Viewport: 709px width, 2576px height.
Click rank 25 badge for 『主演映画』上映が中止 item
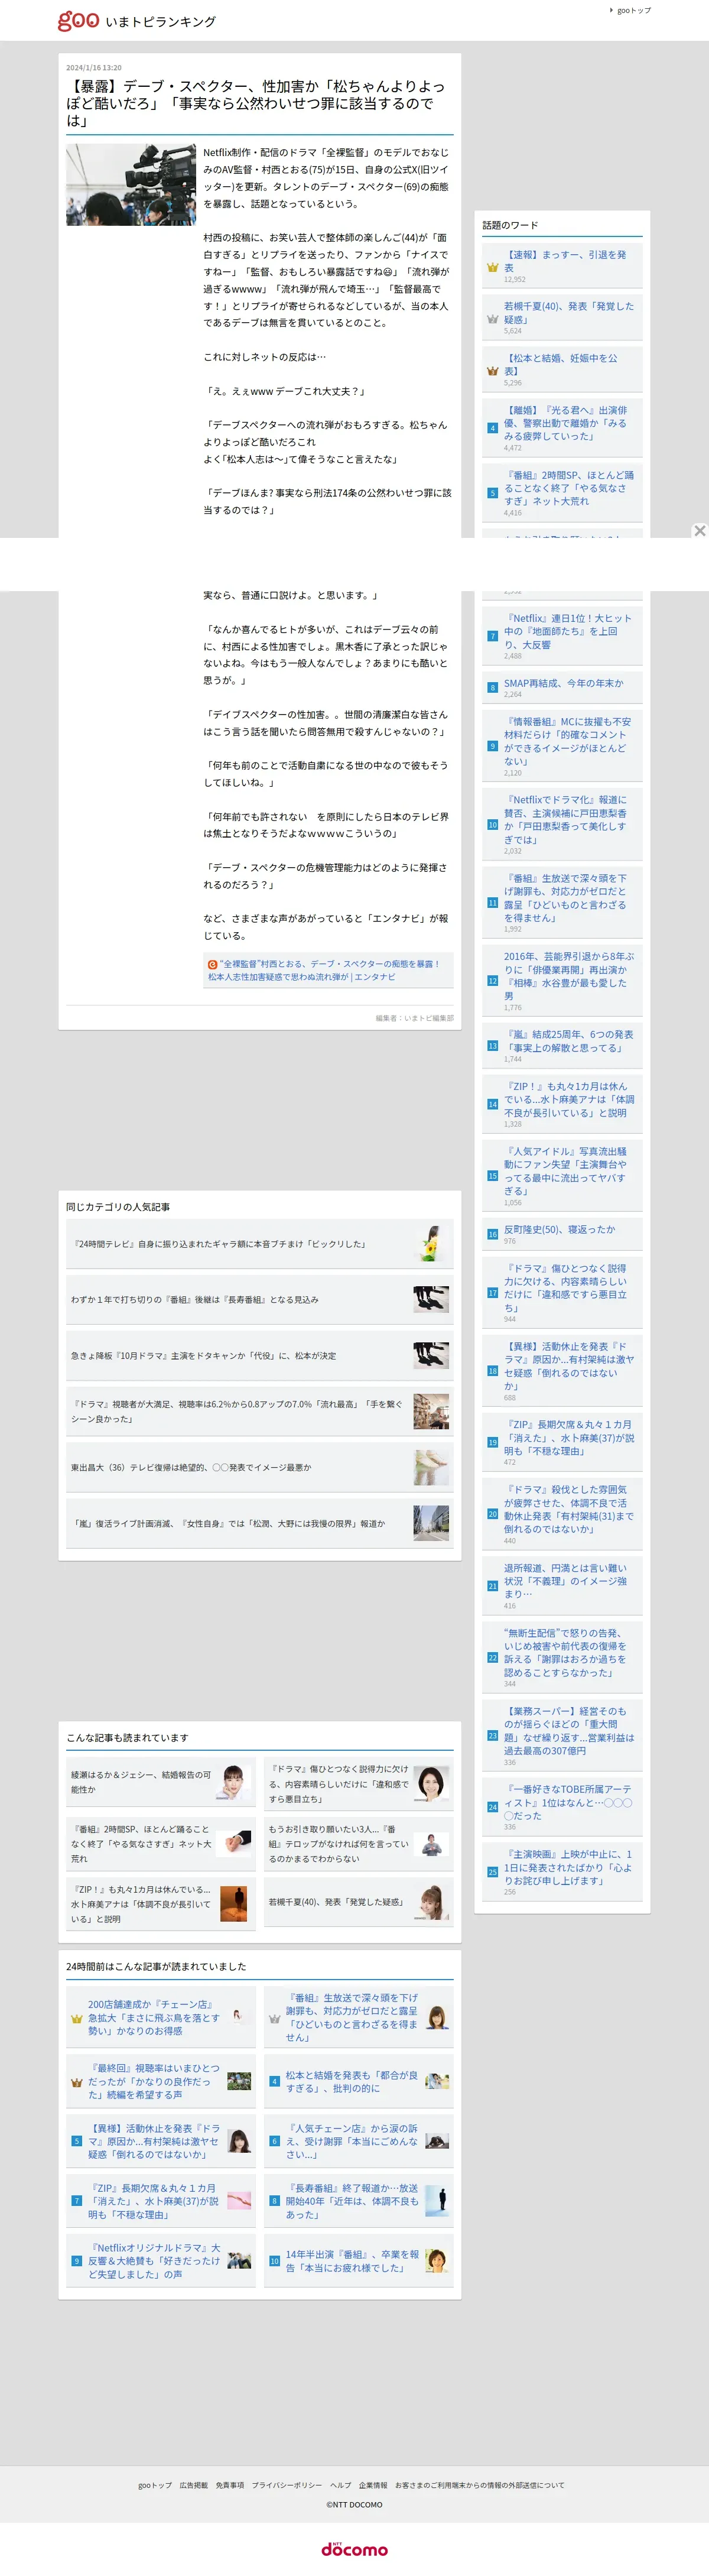click(x=492, y=1872)
